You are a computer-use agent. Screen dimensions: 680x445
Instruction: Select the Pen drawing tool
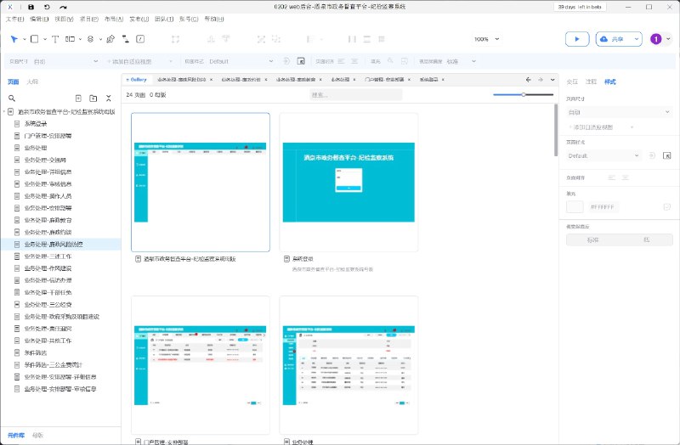[110, 39]
